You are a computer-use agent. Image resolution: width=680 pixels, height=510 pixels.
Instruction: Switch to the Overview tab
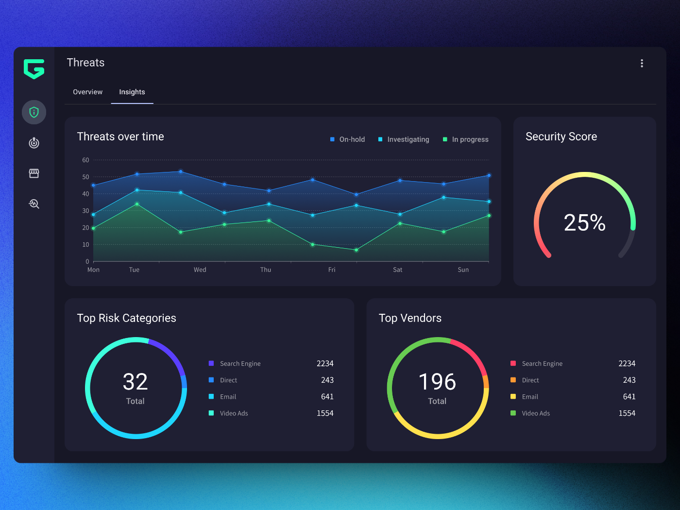coord(87,92)
